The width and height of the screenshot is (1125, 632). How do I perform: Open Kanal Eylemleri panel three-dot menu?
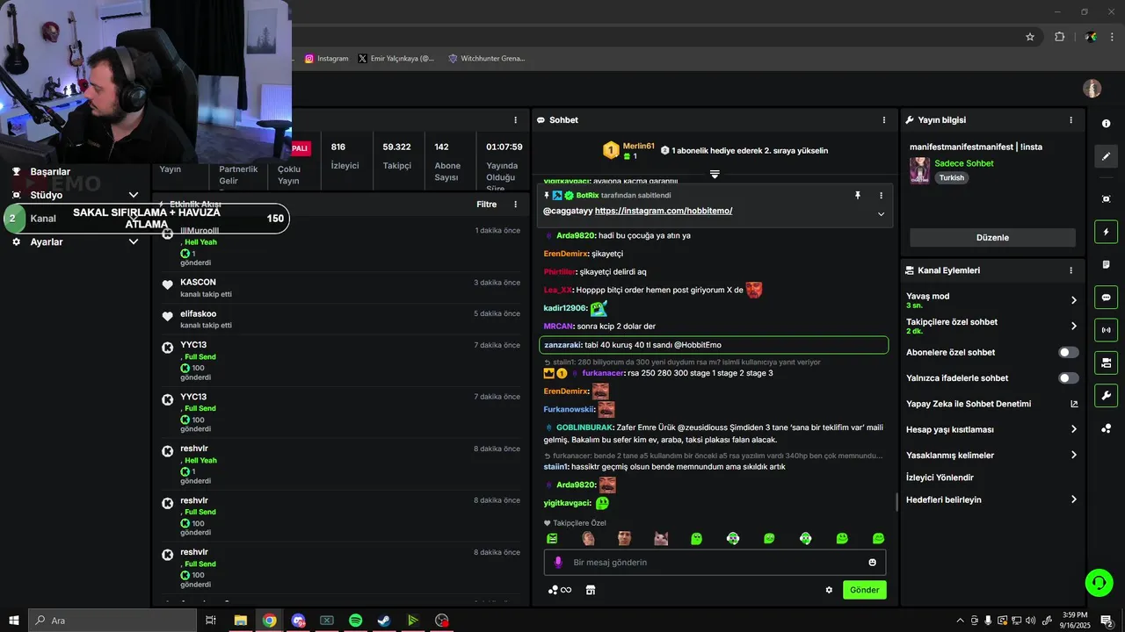tap(1071, 271)
